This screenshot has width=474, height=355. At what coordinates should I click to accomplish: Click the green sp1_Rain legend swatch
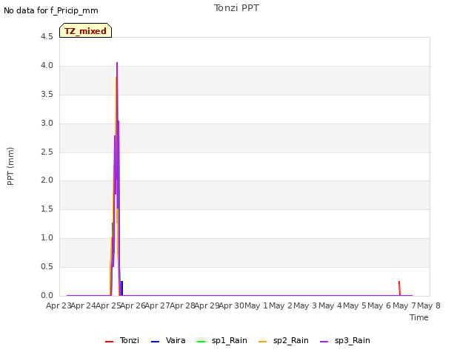point(201,342)
